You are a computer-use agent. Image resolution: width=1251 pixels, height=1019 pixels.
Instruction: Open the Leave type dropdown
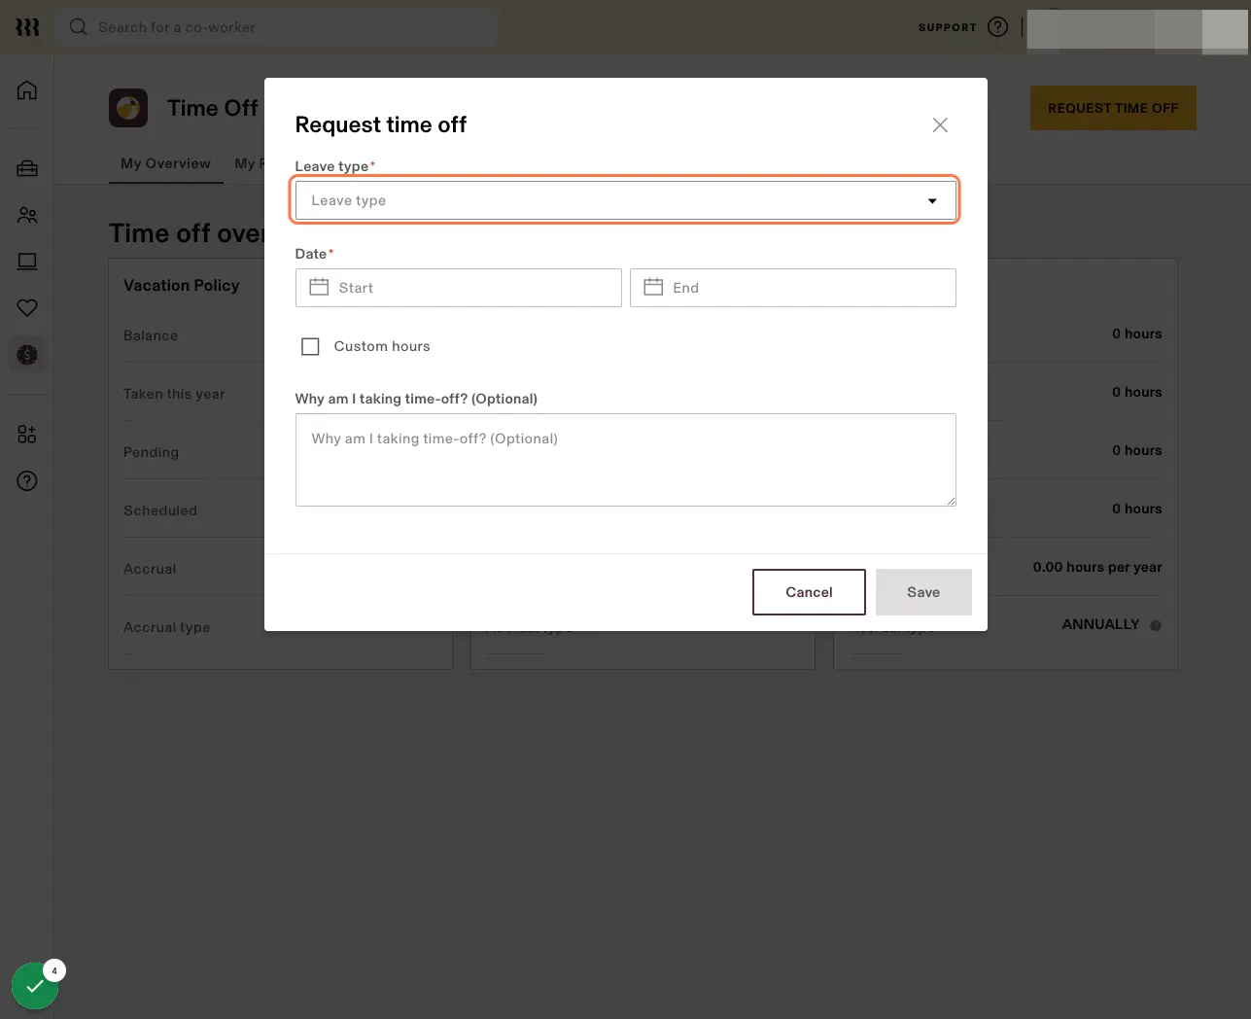(626, 200)
